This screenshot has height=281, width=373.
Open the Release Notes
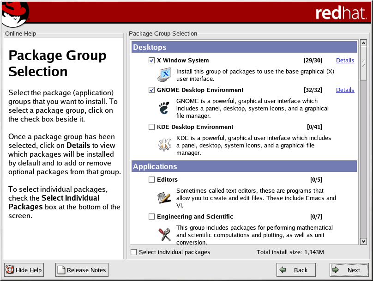82,270
